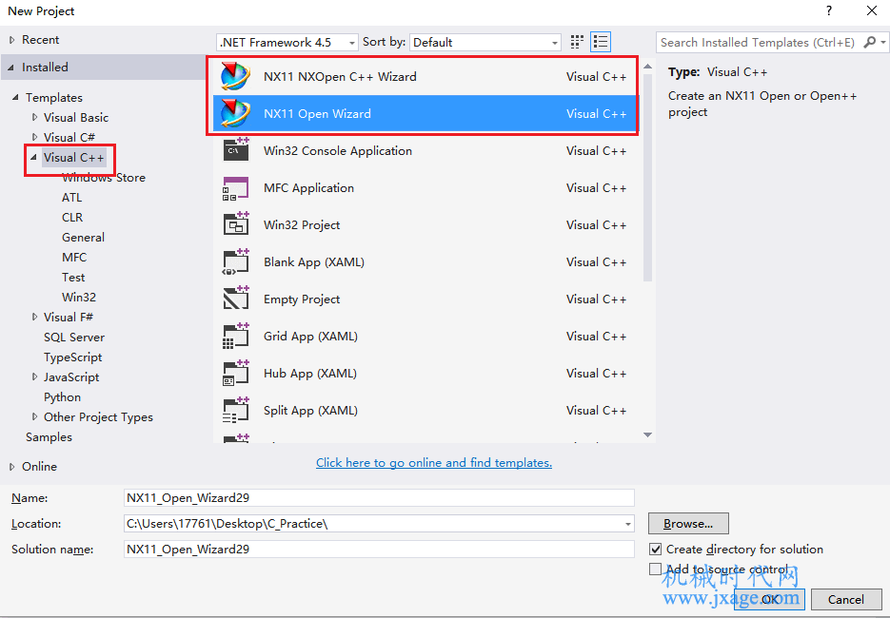Switch to small icons view
This screenshot has height=618, width=890.
click(x=577, y=42)
